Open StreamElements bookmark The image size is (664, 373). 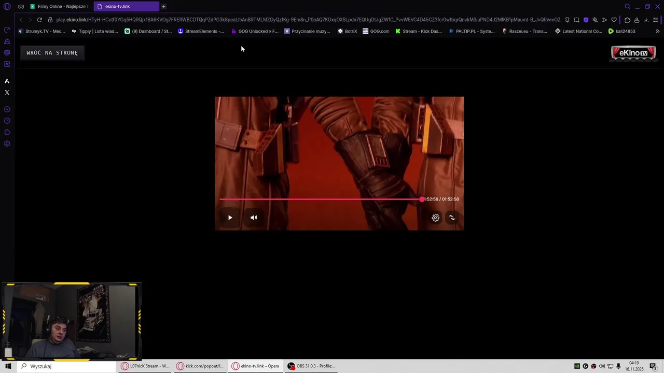(x=201, y=31)
